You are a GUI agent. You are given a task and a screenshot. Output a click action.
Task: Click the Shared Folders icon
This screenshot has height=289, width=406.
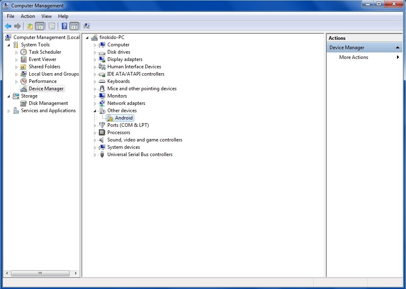[24, 67]
